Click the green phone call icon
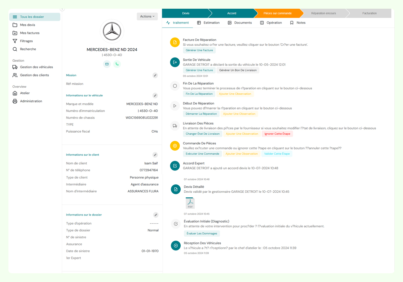The image size is (403, 282). (x=117, y=64)
